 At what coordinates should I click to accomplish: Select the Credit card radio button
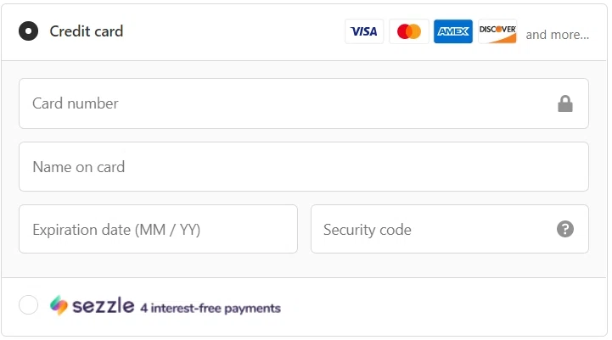(28, 31)
